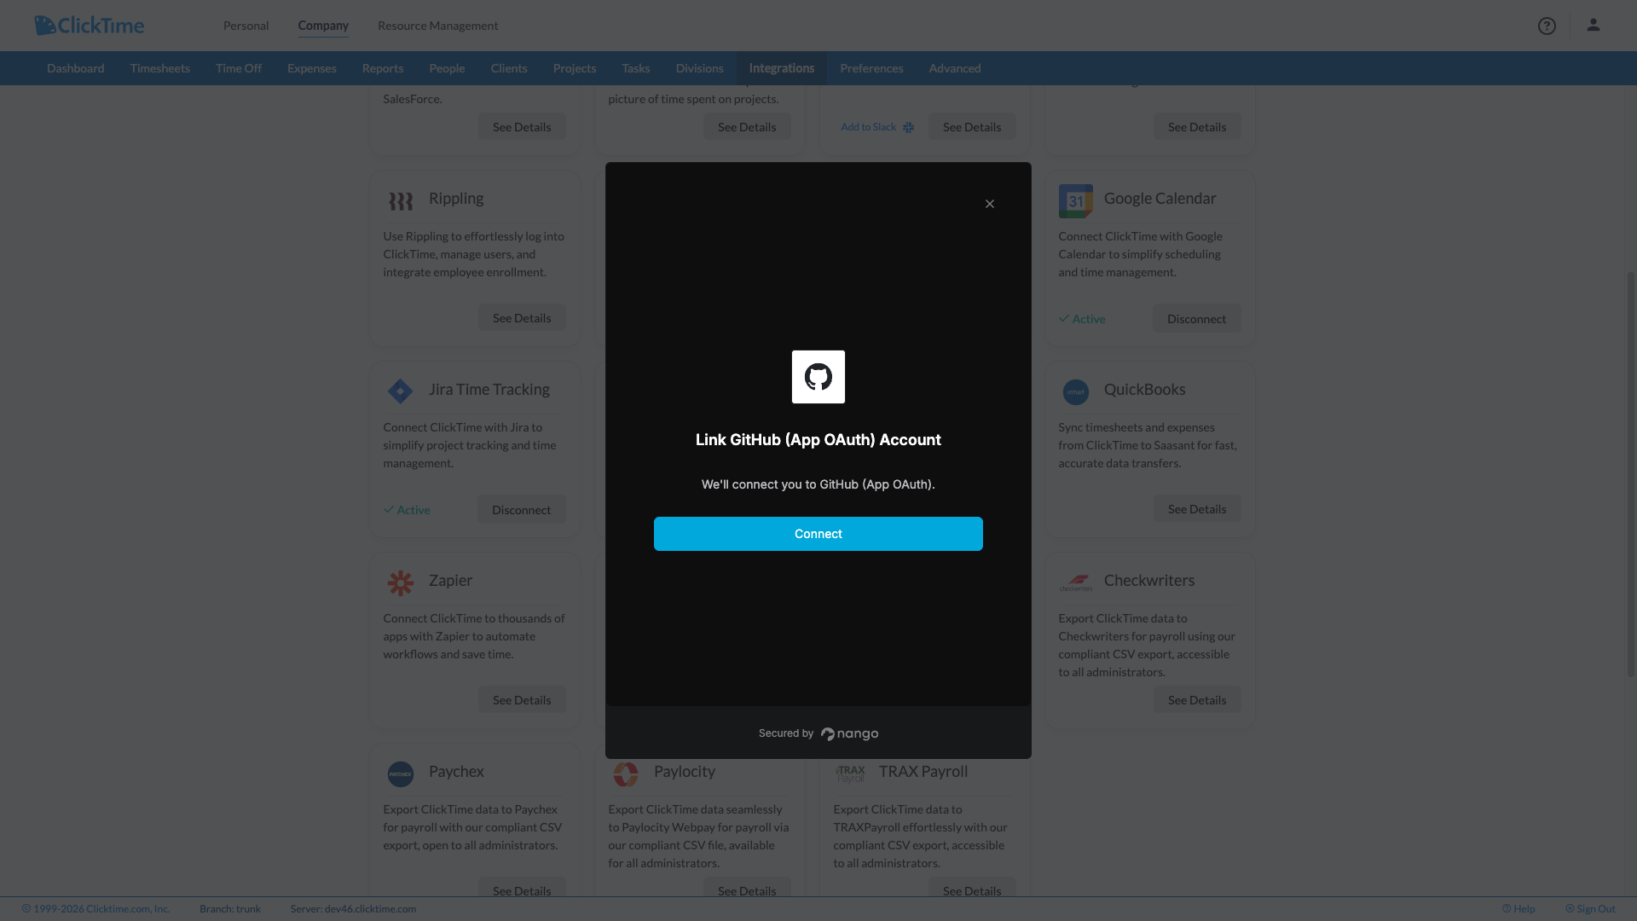Go to the People tab

(447, 68)
